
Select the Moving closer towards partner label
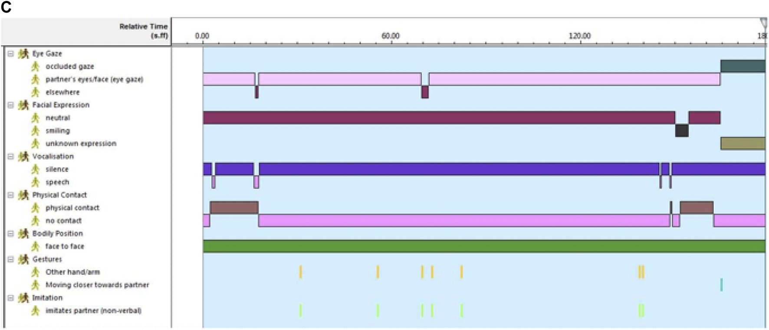[x=97, y=285]
